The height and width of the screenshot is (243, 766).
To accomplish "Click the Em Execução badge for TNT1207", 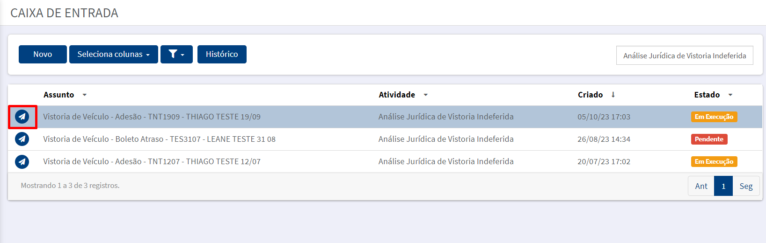I will point(714,161).
